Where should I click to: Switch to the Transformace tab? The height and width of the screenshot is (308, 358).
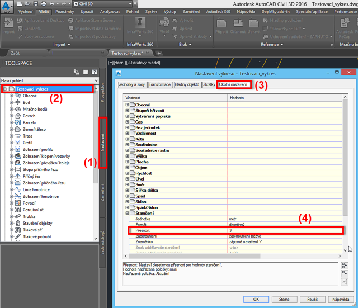pyautogui.click(x=159, y=84)
